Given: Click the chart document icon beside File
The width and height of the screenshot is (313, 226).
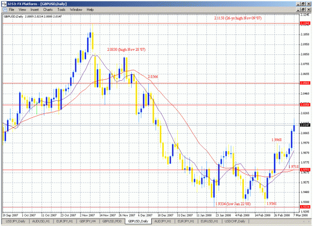Looking at the screenshot, I should pos(5,9).
